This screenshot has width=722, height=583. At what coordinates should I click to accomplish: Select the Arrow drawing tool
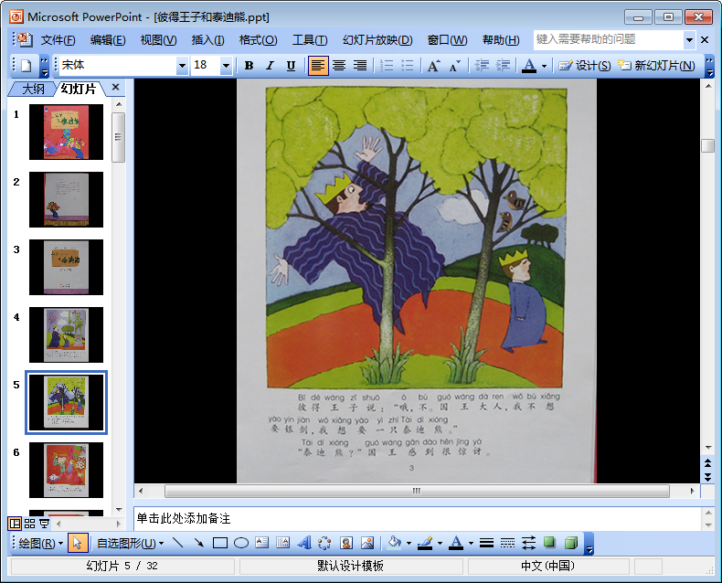[199, 544]
